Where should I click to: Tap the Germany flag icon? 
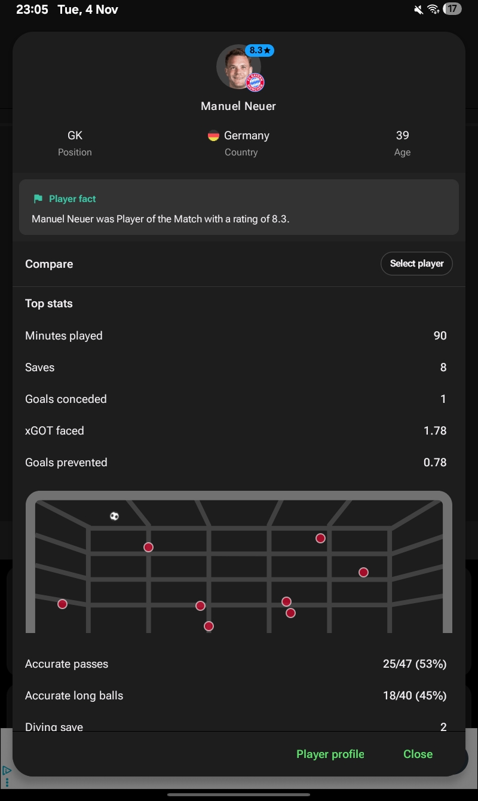(213, 136)
